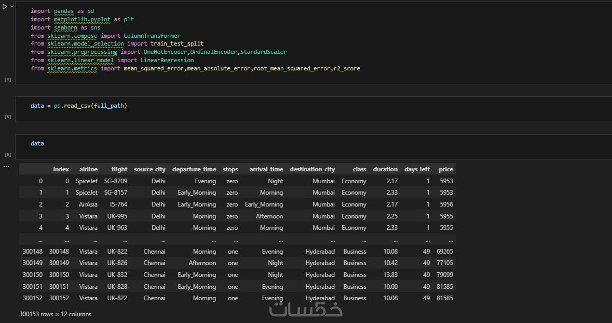
Task: Click duration cell '10.00'
Action: point(390,287)
